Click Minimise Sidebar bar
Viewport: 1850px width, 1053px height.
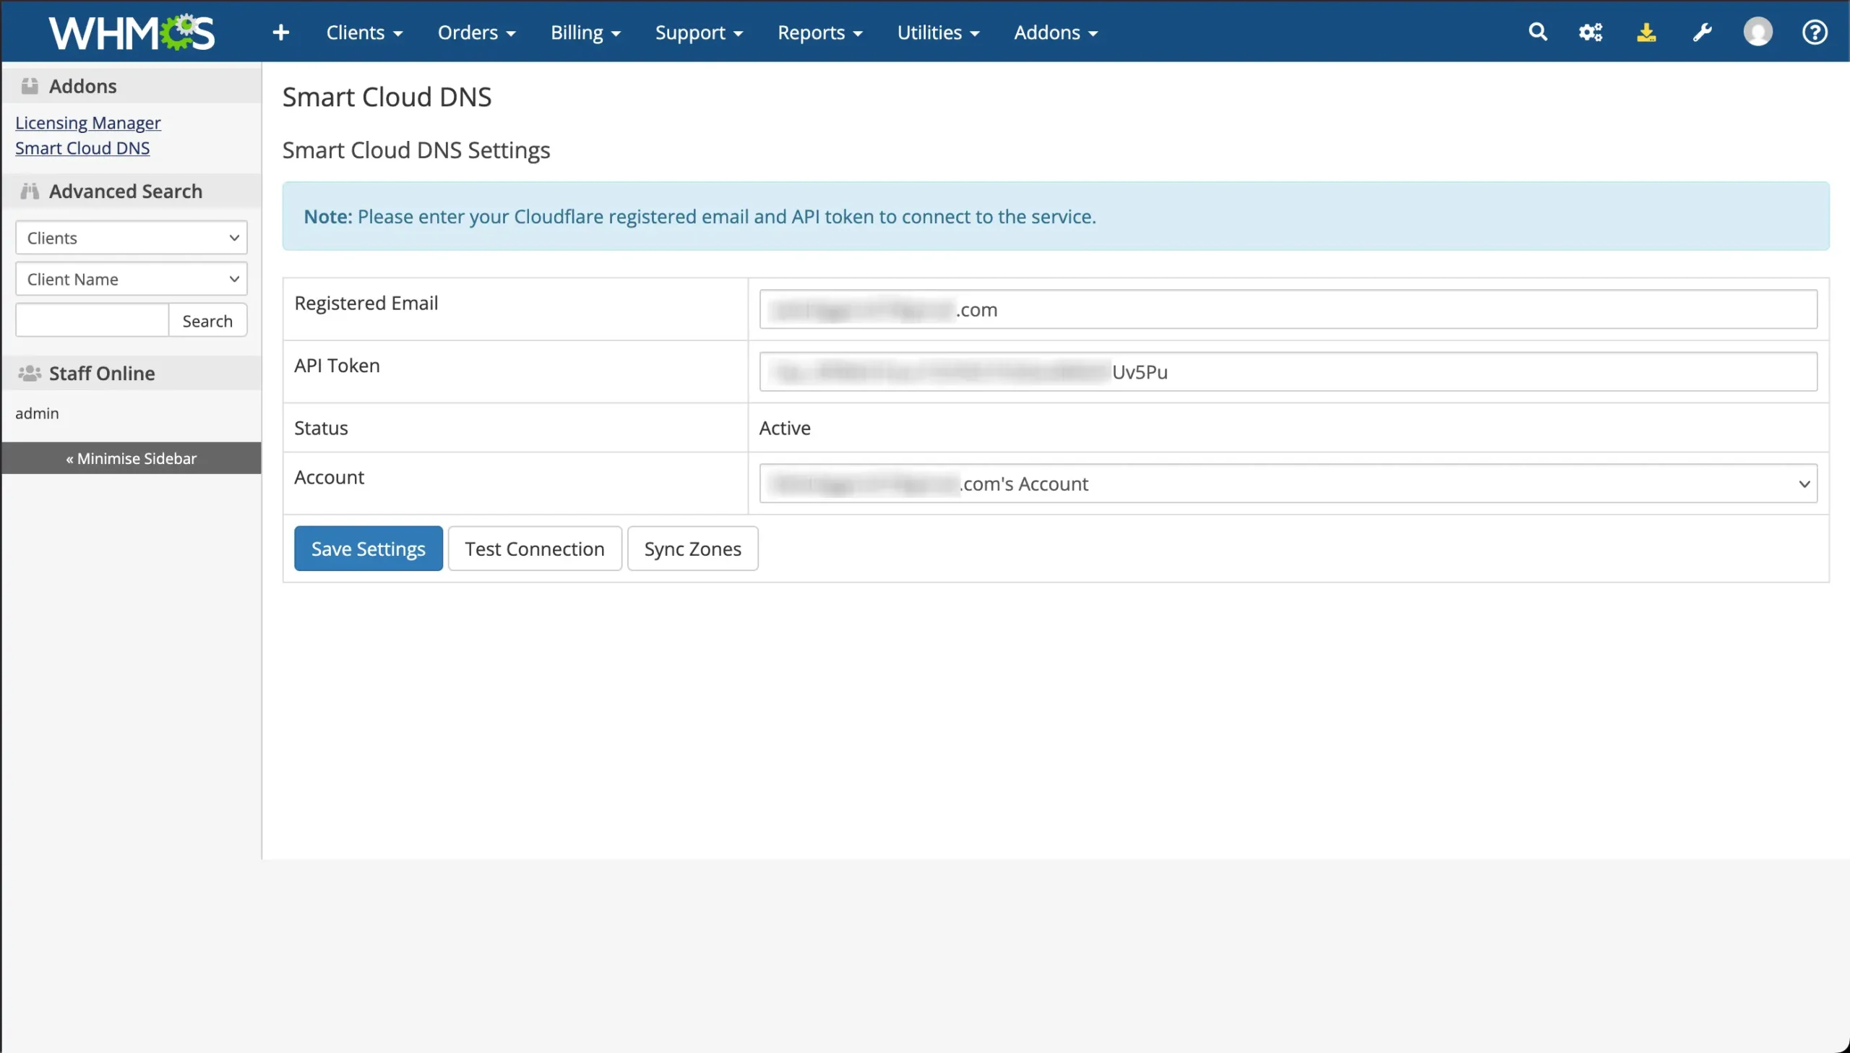pos(131,458)
